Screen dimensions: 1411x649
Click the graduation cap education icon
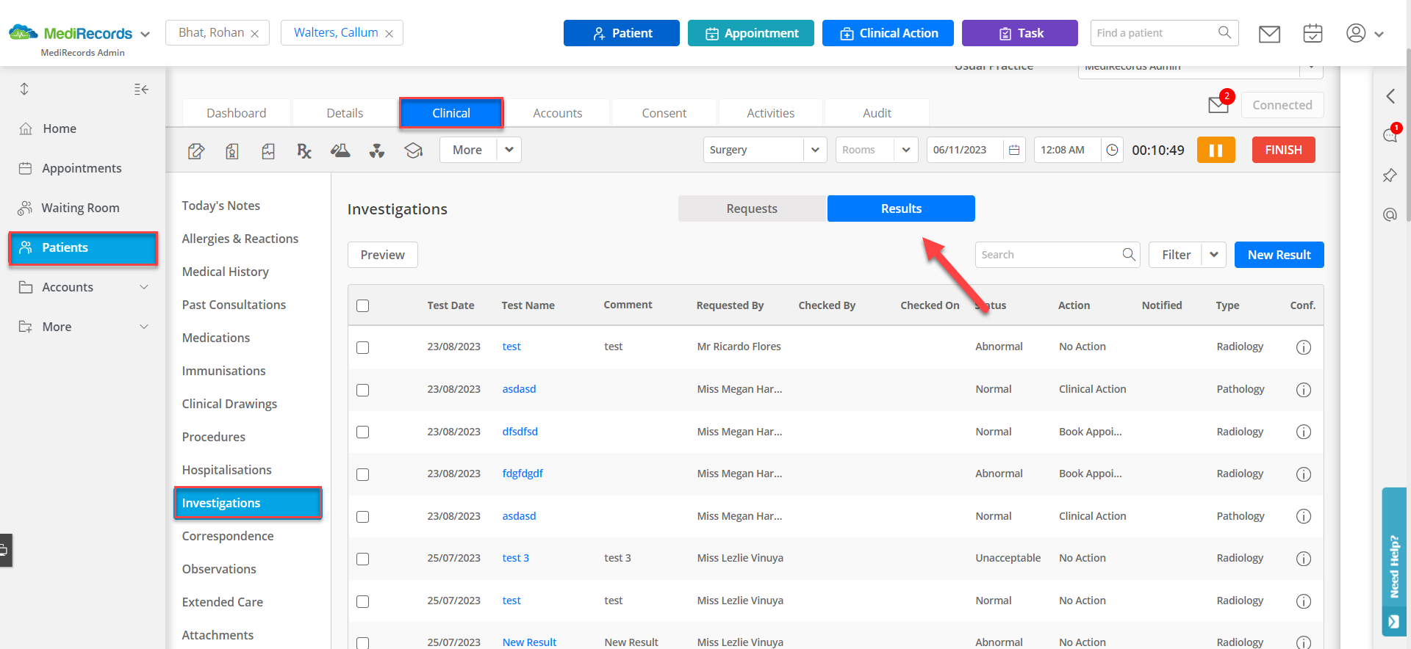tap(414, 151)
